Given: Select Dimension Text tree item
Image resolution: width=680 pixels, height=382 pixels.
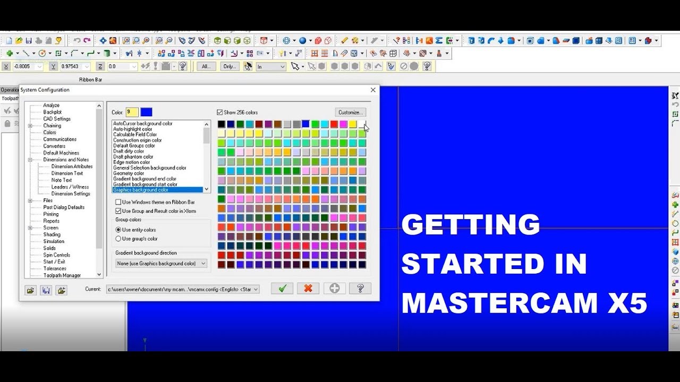Looking at the screenshot, I should tap(67, 173).
